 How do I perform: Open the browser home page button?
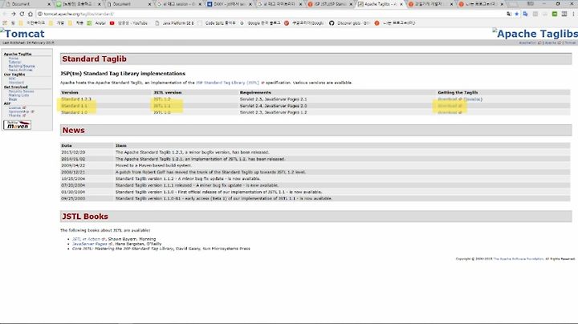pos(31,14)
